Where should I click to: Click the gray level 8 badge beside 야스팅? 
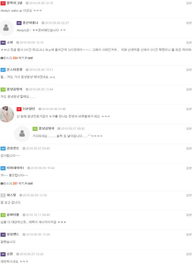coord(3,196)
